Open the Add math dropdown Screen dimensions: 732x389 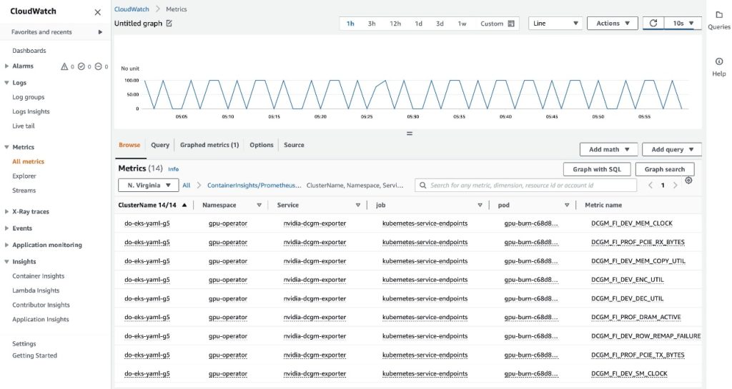[x=609, y=150]
